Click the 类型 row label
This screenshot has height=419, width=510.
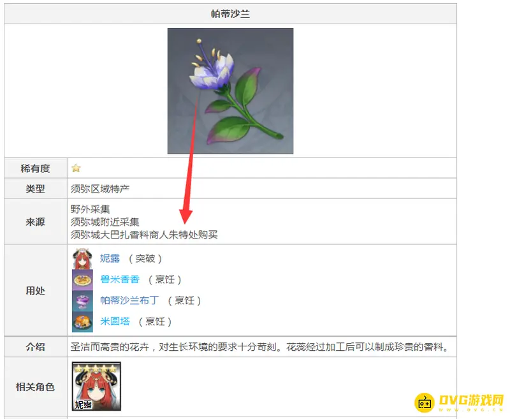[35, 189]
